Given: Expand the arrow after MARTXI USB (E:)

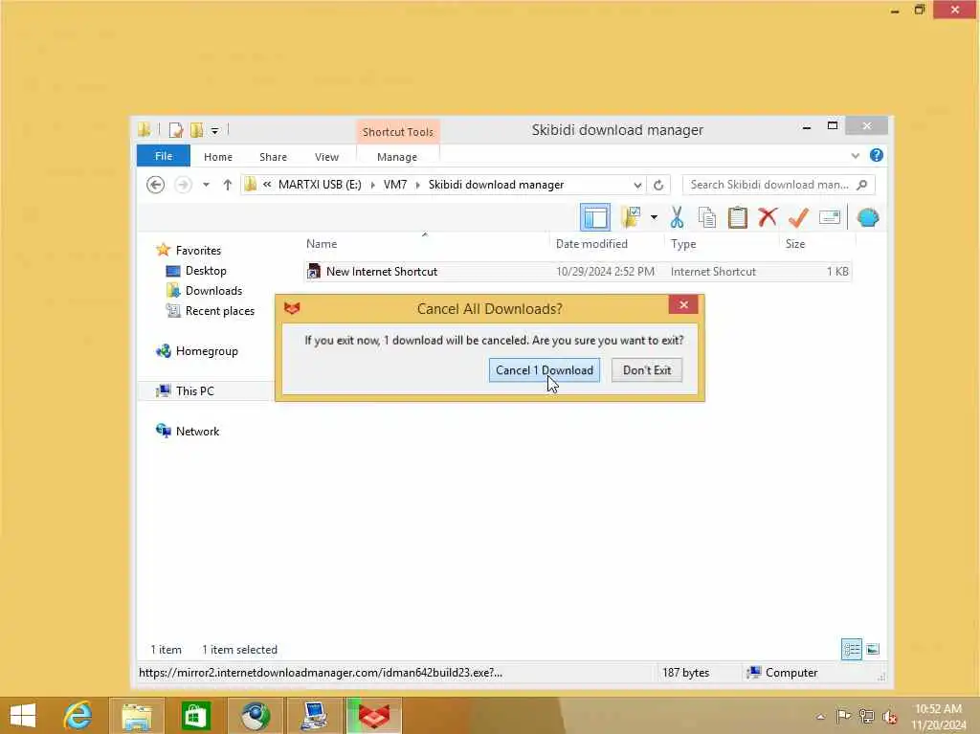Looking at the screenshot, I should click(x=373, y=185).
